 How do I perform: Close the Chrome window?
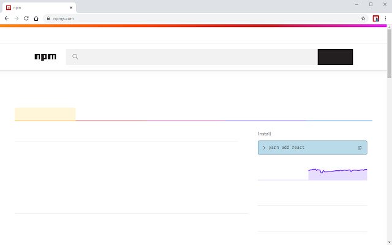click(385, 4)
